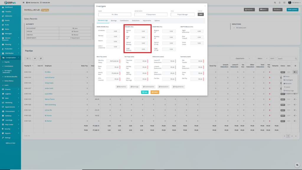
Task: Select History Logs in row action menu
Action: click(x=289, y=91)
